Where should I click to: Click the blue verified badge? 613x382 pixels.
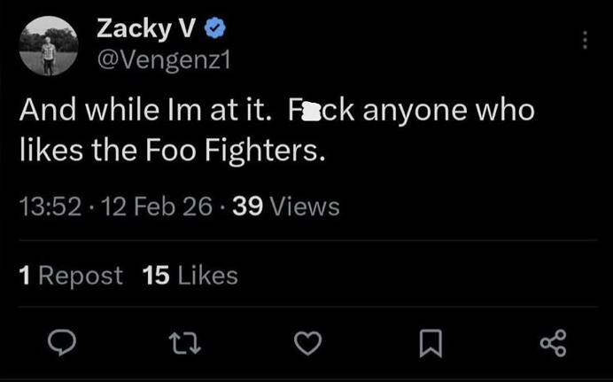(x=215, y=29)
